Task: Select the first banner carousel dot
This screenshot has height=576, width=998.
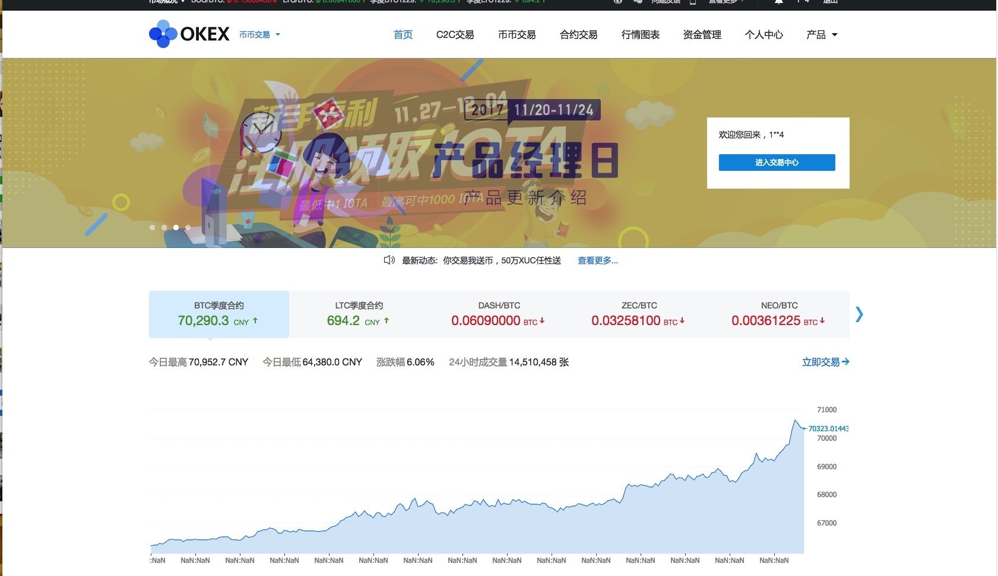Action: [x=153, y=227]
